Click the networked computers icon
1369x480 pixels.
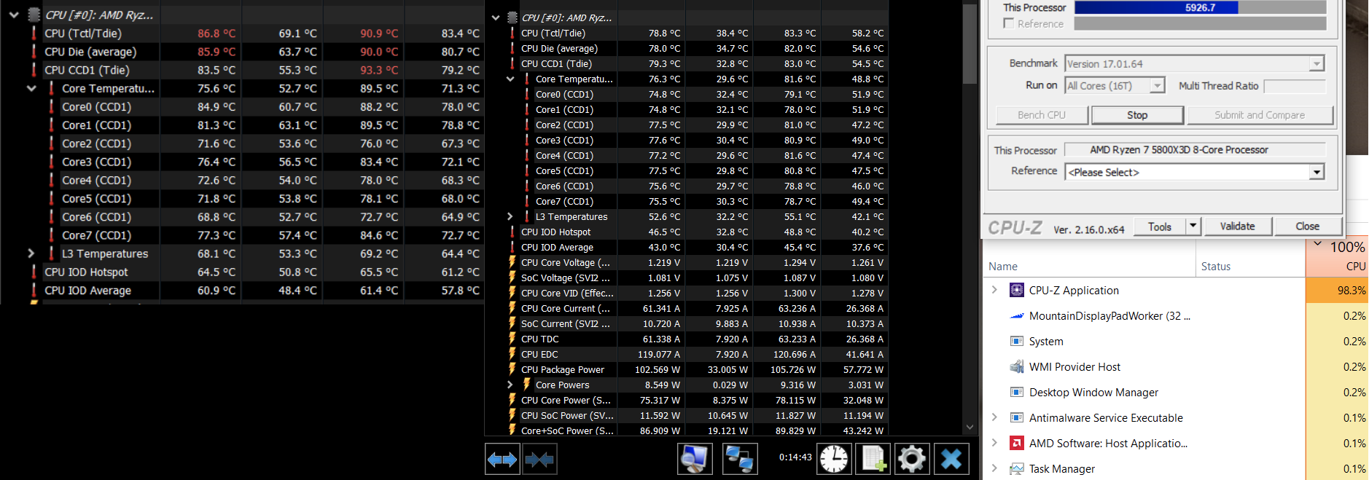pyautogui.click(x=740, y=459)
